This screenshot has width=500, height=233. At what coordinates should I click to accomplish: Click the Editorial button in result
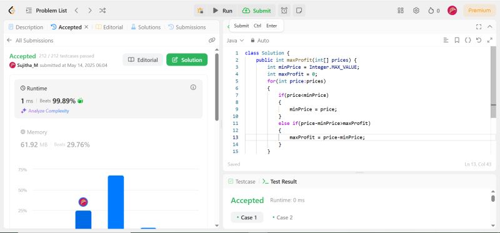point(143,59)
